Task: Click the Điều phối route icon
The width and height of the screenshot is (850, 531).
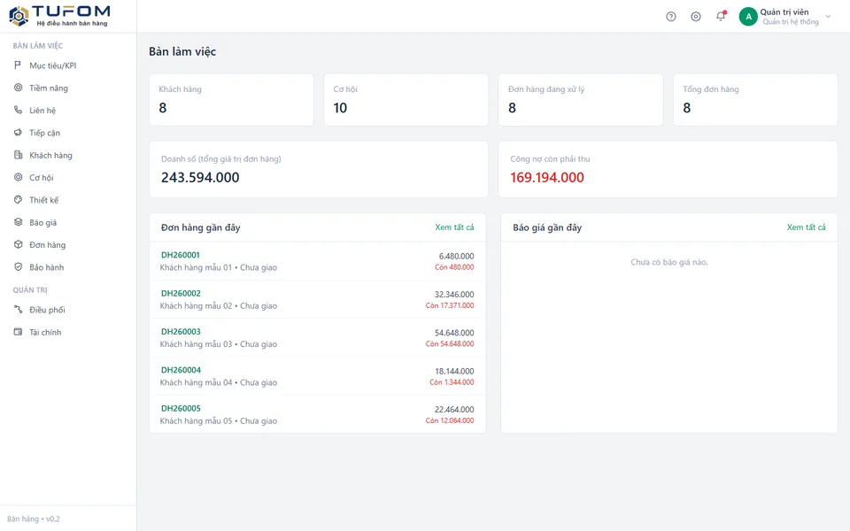Action: 18,310
